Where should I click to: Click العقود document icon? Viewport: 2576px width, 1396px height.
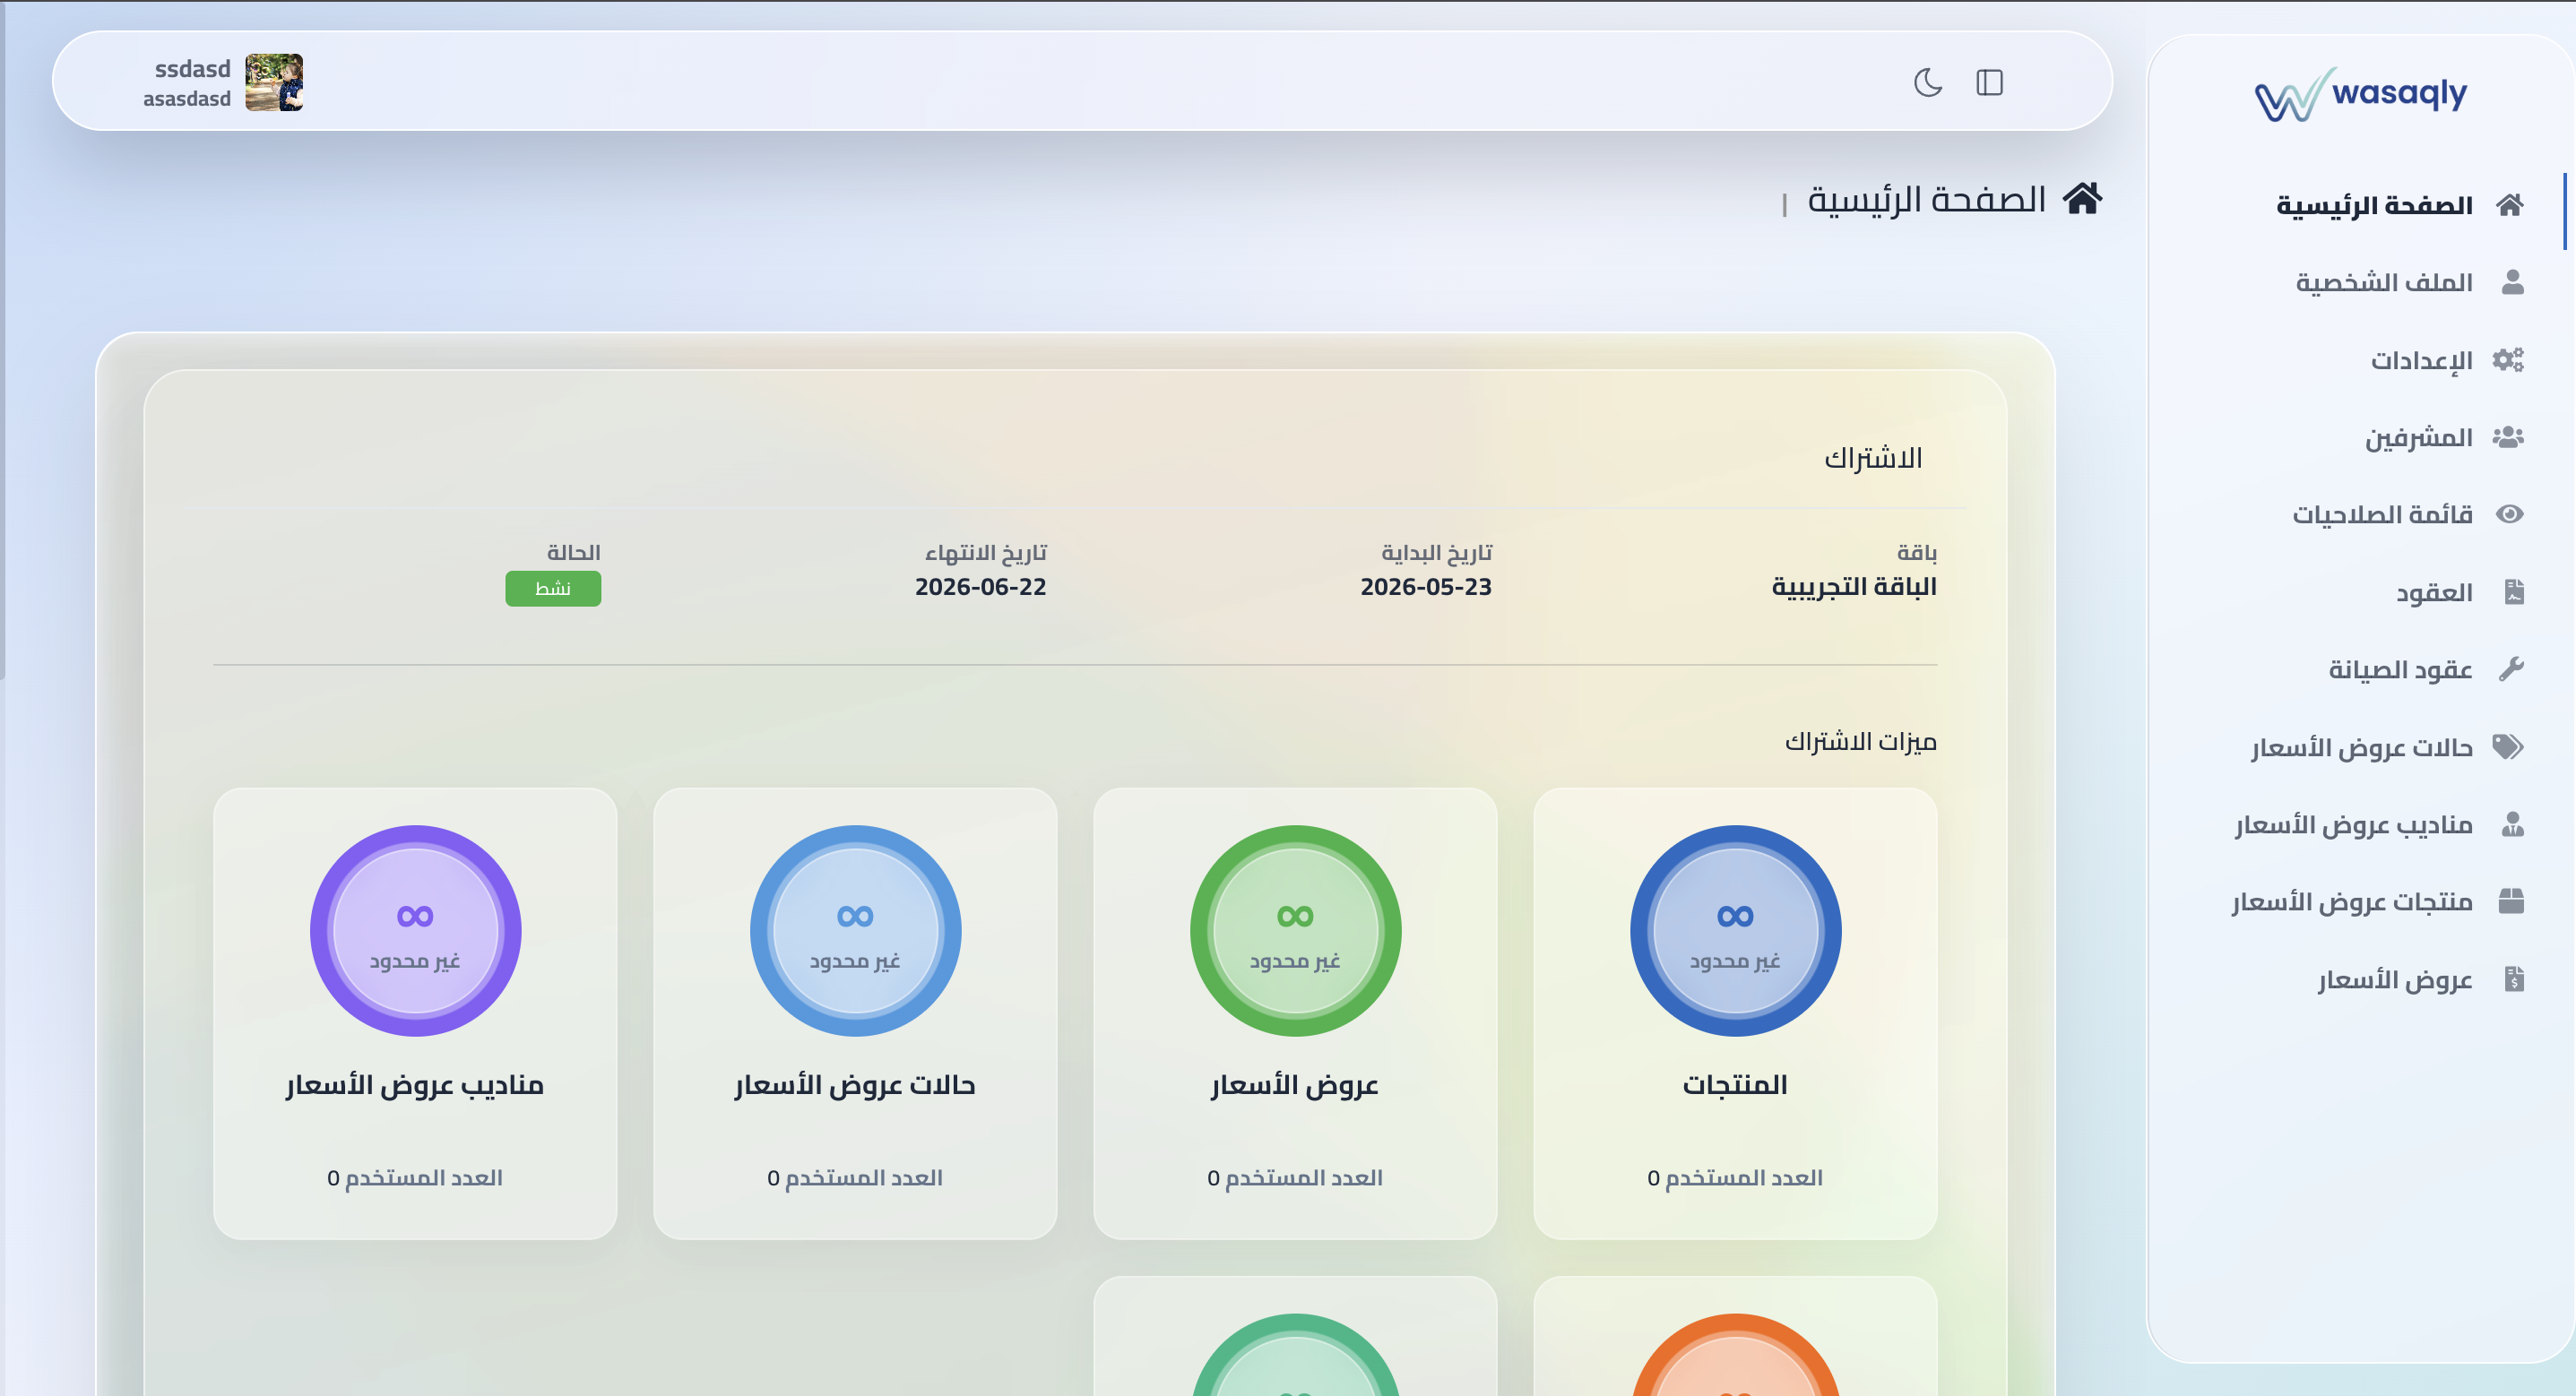pyautogui.click(x=2514, y=592)
